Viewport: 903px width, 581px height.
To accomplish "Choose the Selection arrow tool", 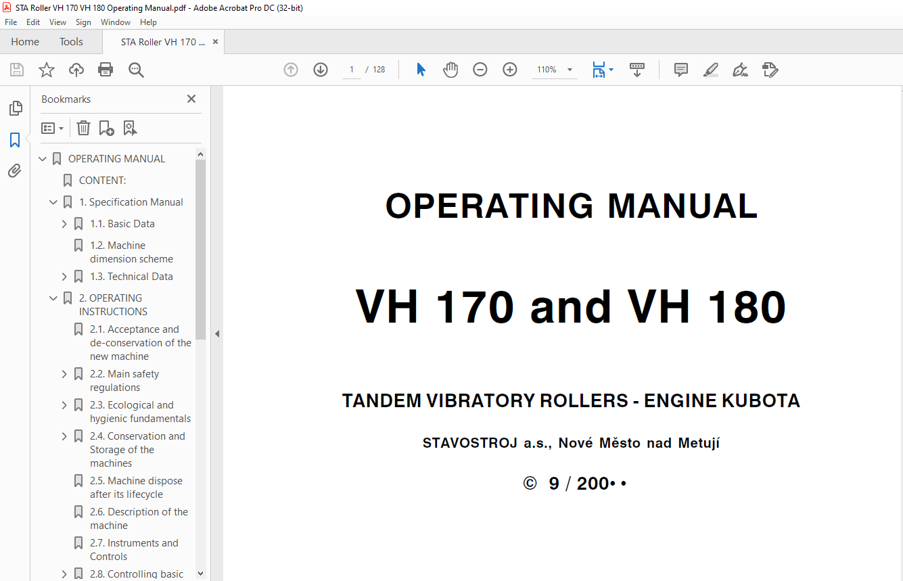I will [x=421, y=70].
